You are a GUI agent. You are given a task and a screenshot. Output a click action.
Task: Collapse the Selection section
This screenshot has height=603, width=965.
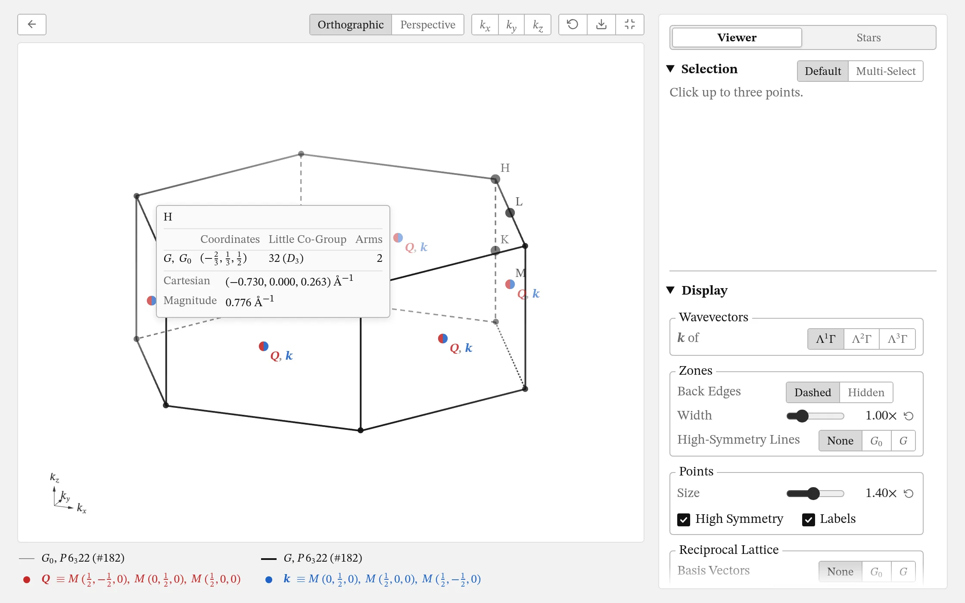[670, 69]
